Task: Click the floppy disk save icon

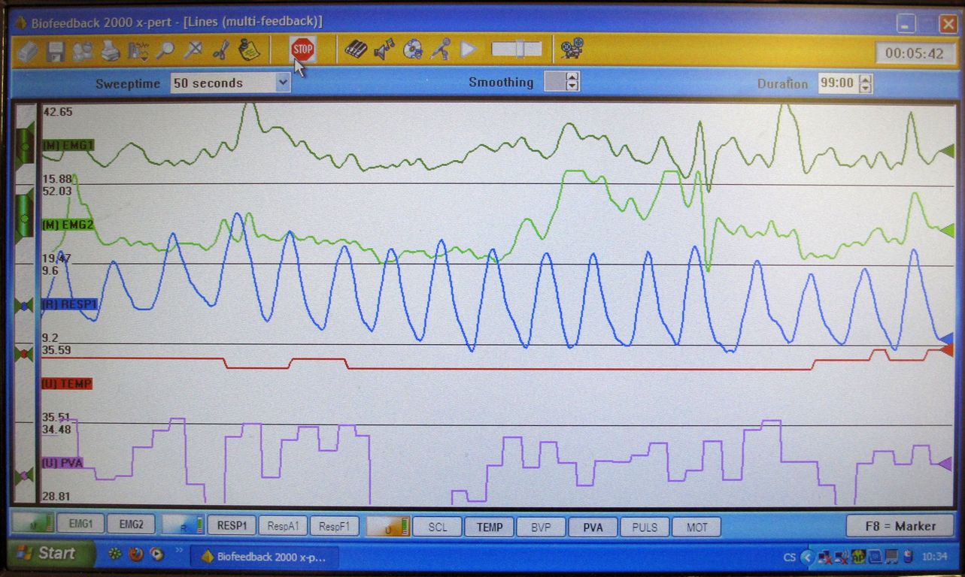Action: (56, 50)
